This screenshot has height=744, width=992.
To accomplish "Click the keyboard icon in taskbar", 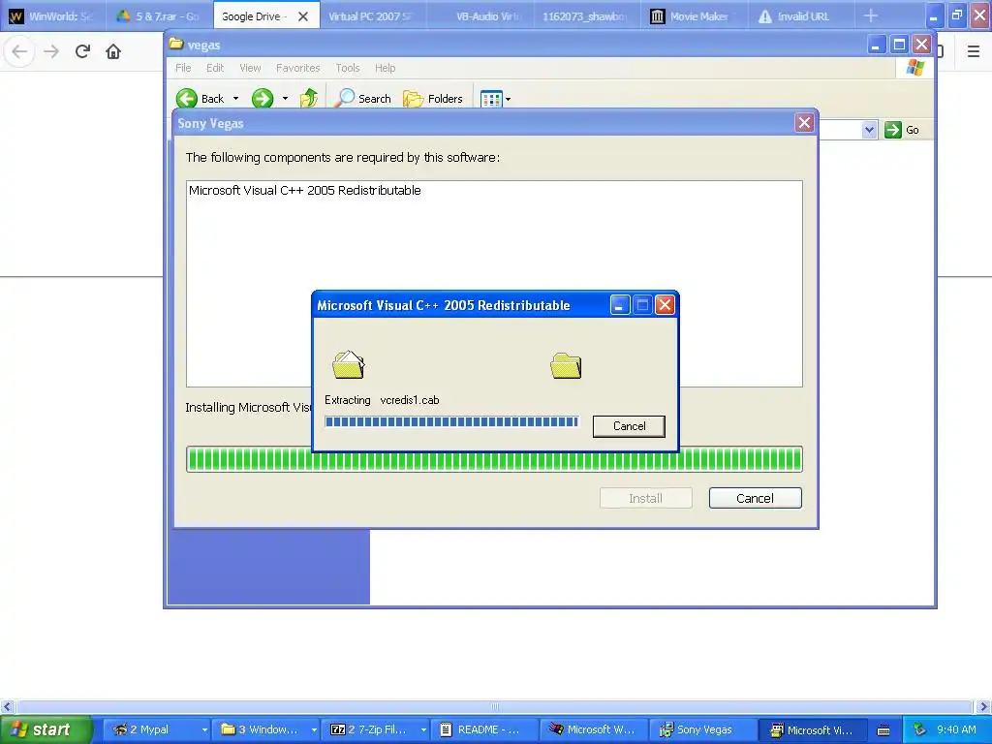I will click(x=883, y=730).
